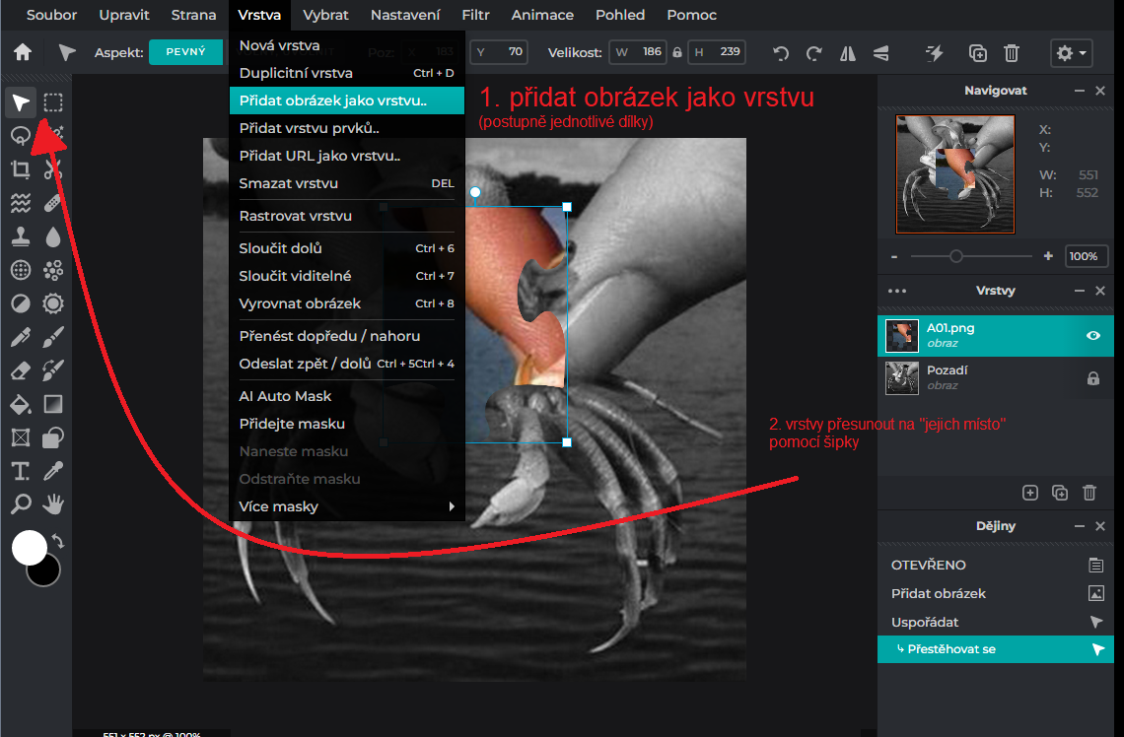Image resolution: width=1124 pixels, height=737 pixels.
Task: Click the white foreground color swatch
Action: [x=30, y=548]
